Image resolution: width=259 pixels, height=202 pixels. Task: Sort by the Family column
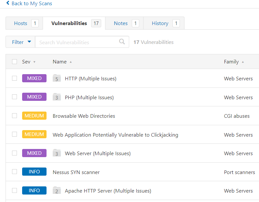(x=234, y=62)
